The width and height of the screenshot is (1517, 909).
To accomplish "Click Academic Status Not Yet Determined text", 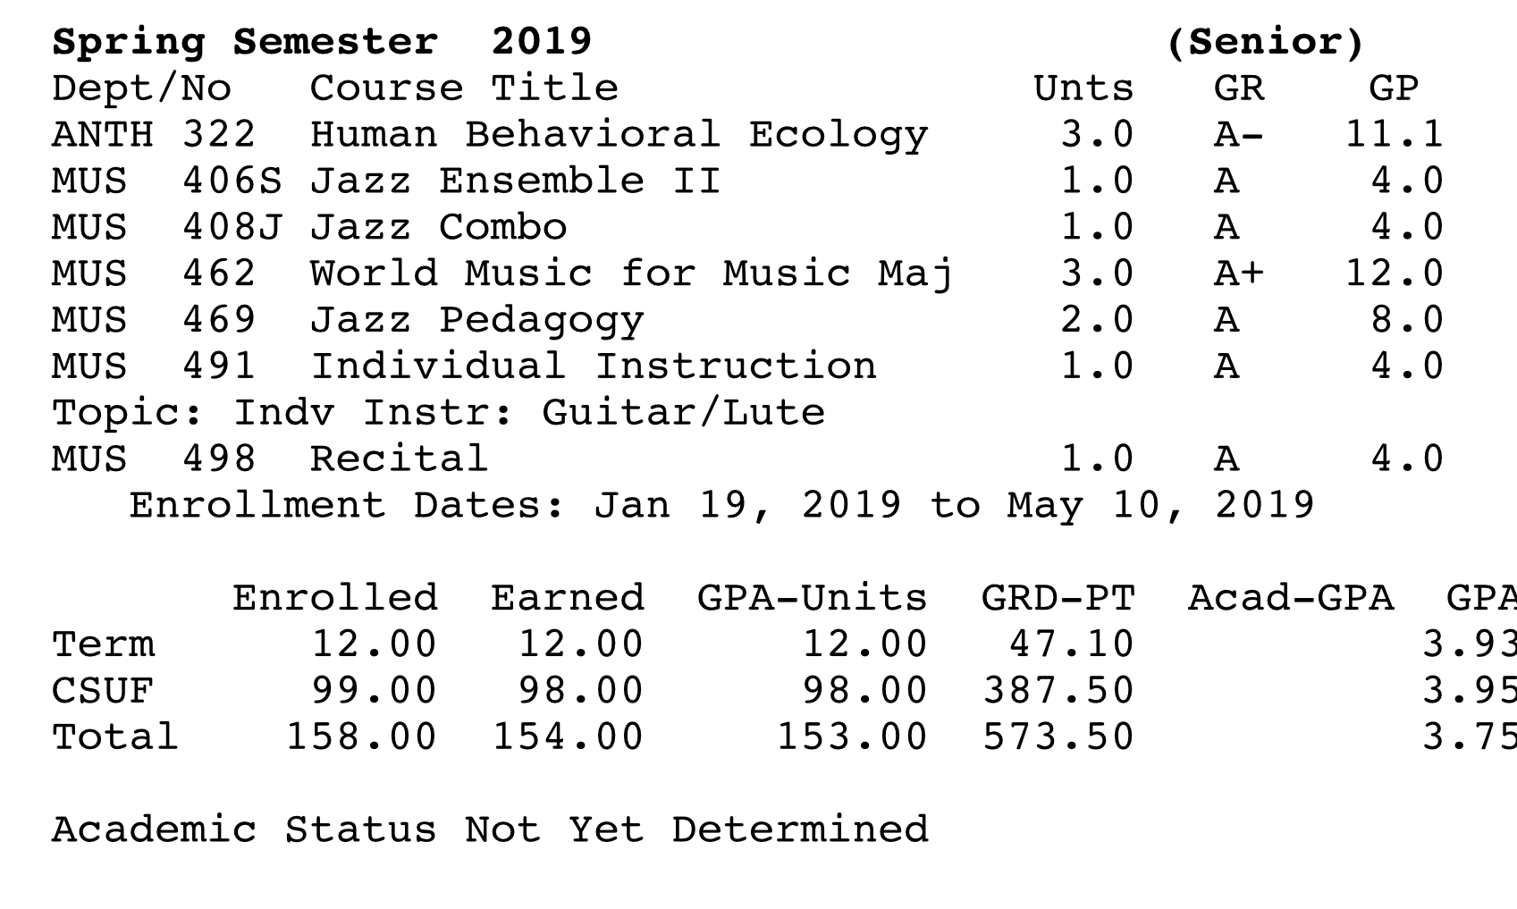I will pyautogui.click(x=490, y=830).
